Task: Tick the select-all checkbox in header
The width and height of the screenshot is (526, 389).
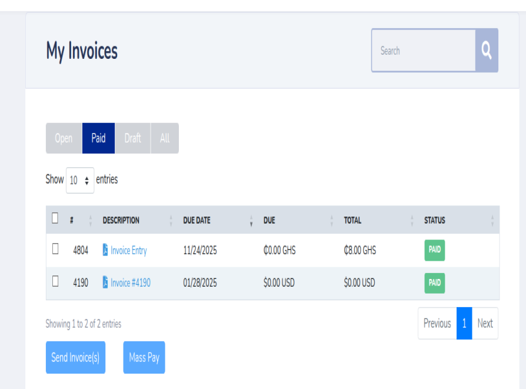Action: click(x=55, y=218)
